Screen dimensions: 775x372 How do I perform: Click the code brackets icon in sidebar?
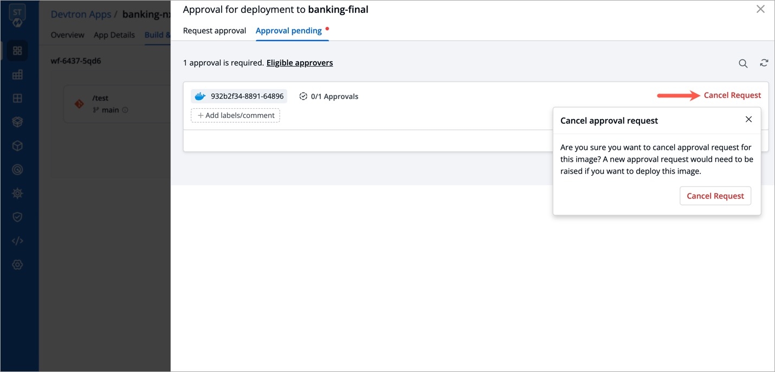[x=17, y=241]
